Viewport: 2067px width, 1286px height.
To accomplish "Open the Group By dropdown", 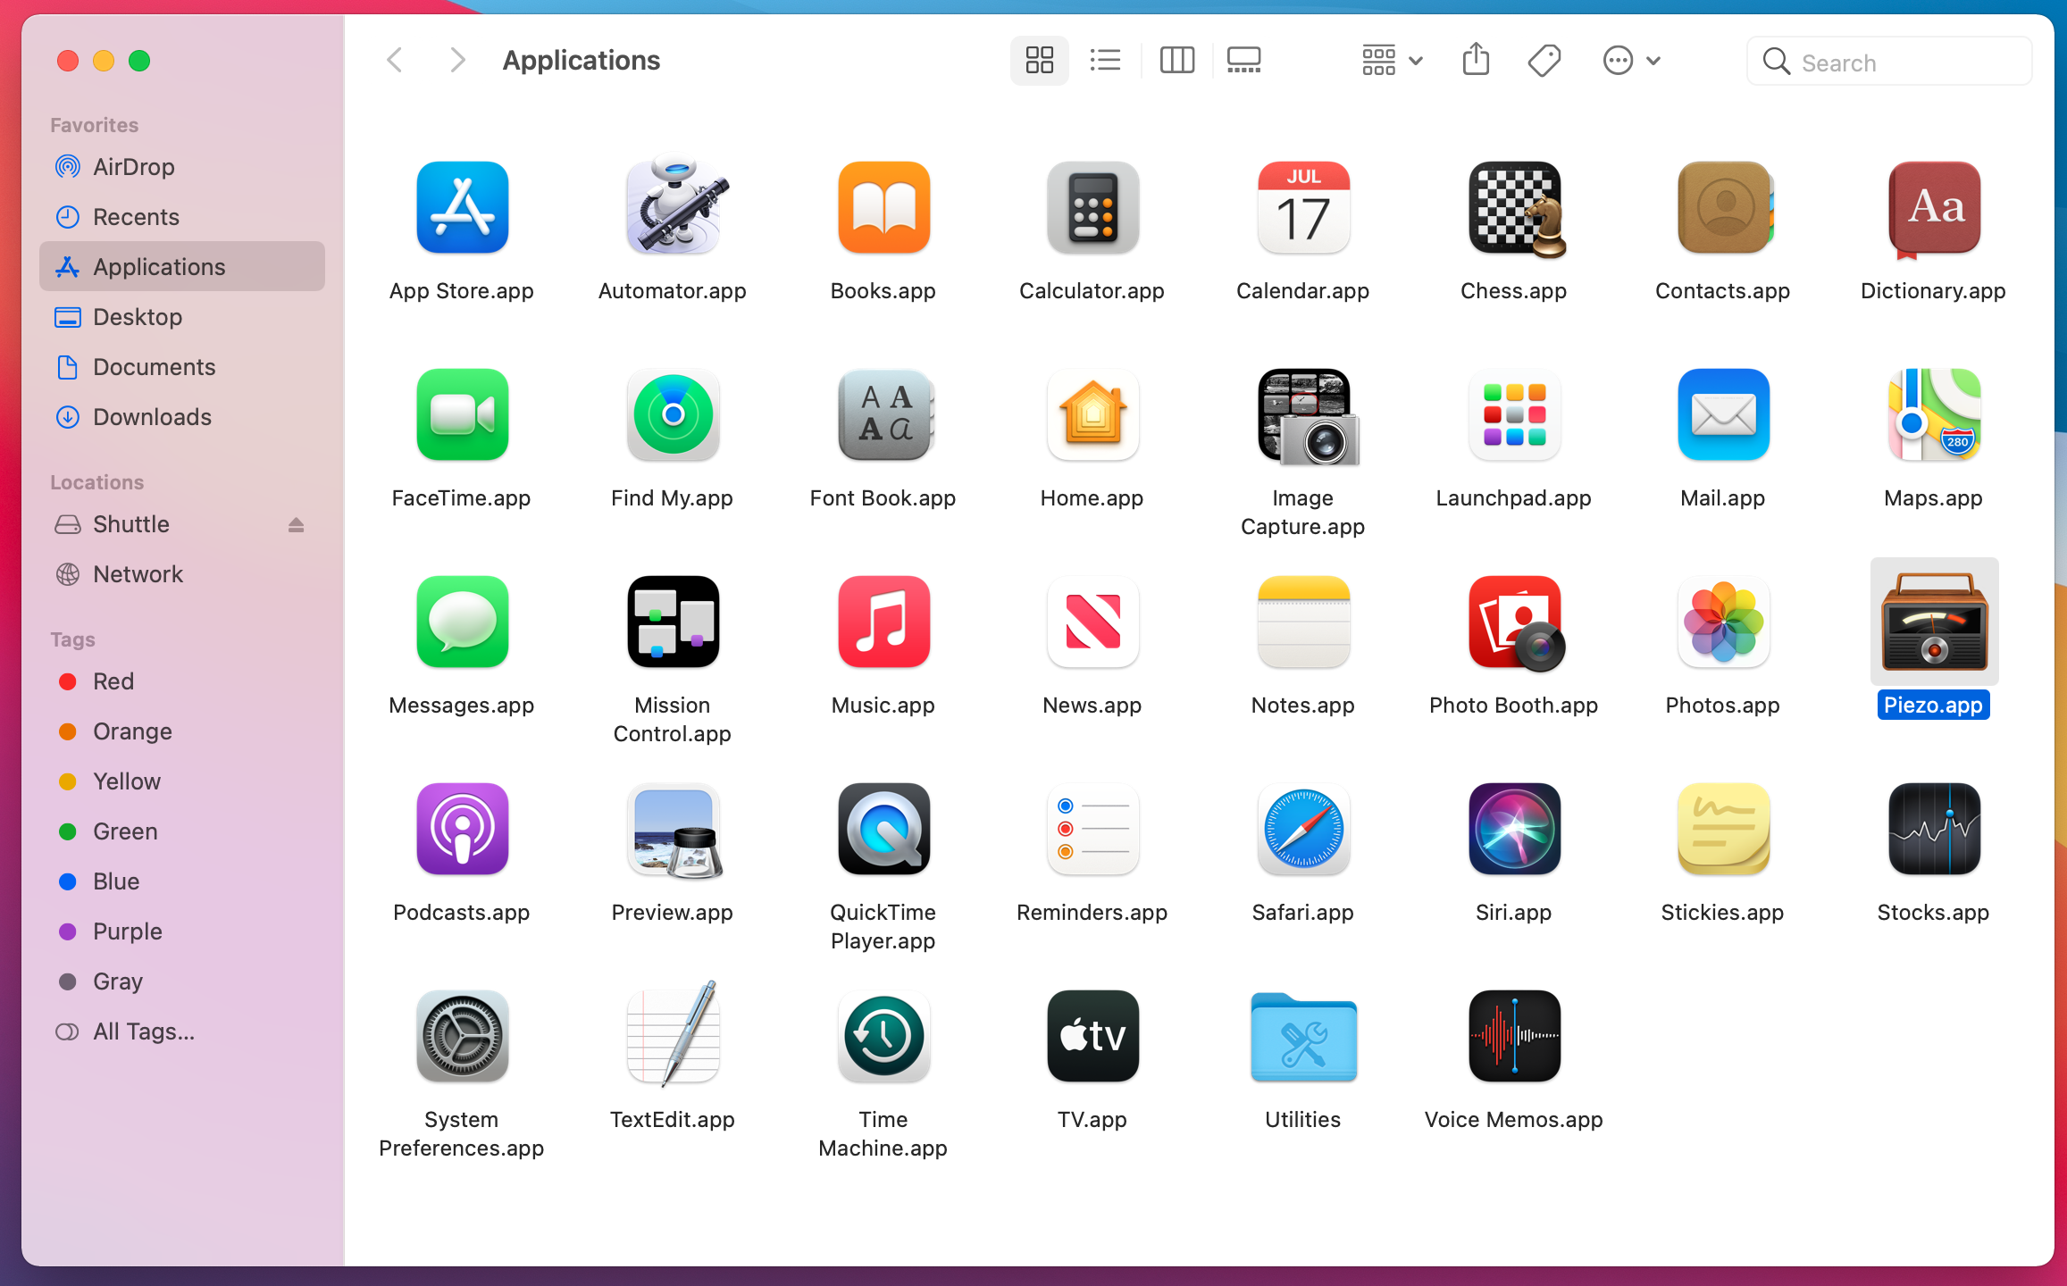I will (1392, 61).
